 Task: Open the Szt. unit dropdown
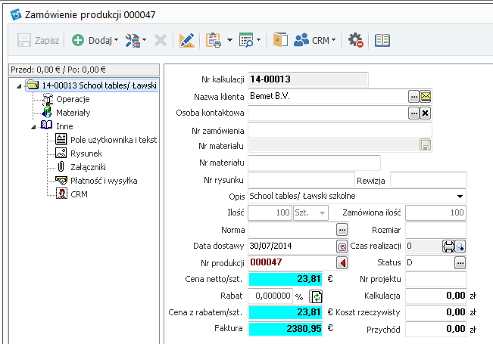click(x=310, y=212)
